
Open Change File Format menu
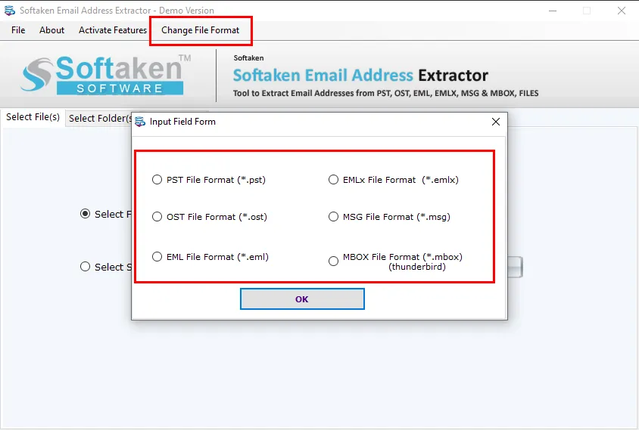[200, 30]
